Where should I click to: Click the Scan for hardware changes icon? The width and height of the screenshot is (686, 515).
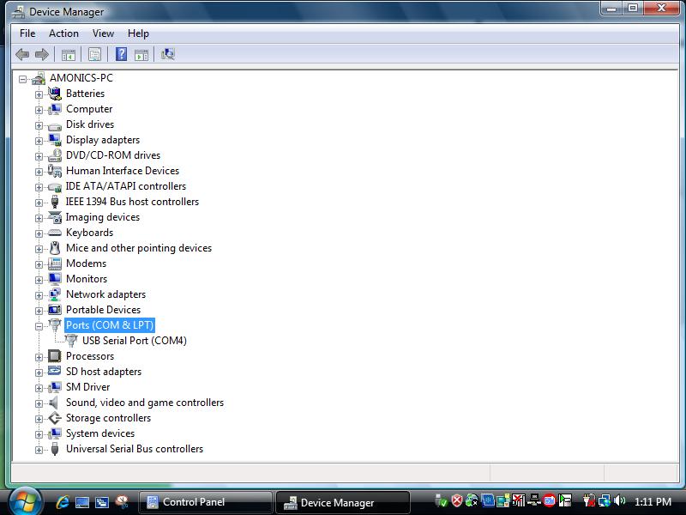tap(168, 54)
